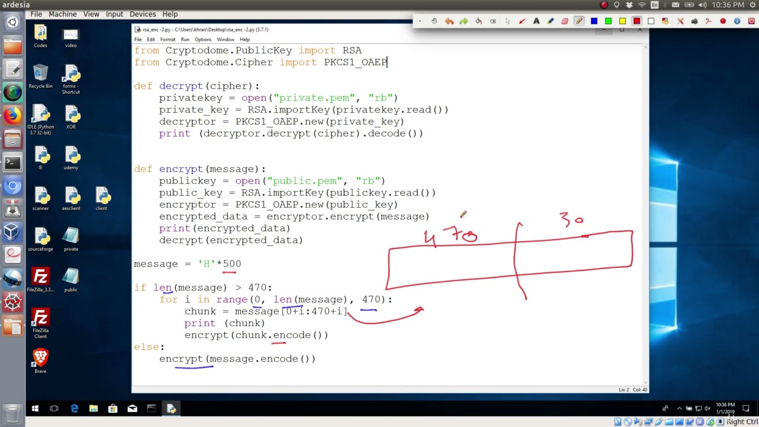Select the text tool letter A
Screen dimensions: 759x427
click(x=536, y=21)
